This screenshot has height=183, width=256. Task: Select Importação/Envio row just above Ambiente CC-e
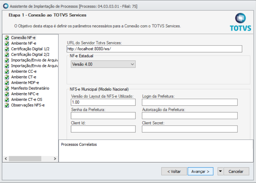(x=34, y=66)
